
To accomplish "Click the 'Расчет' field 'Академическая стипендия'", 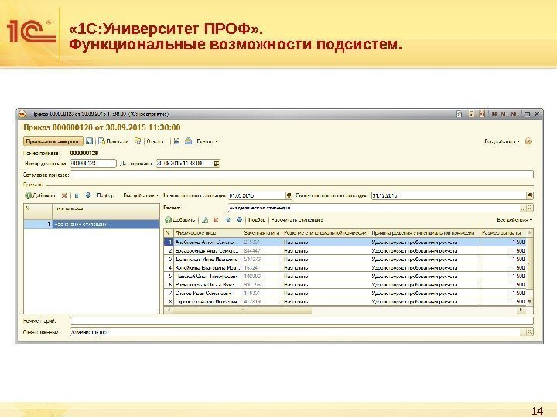I will (374, 208).
